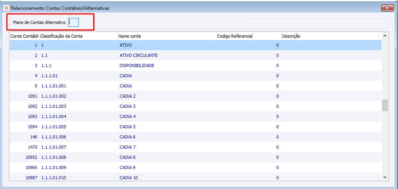Select the CAIXA 7 row
The image size is (398, 189).
(196, 147)
